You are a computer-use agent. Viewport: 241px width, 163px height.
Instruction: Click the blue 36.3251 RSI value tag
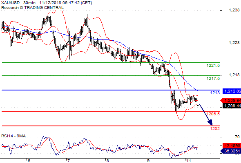click(231, 151)
